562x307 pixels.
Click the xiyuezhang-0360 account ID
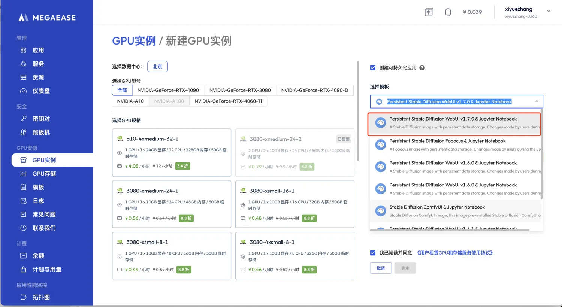(521, 16)
